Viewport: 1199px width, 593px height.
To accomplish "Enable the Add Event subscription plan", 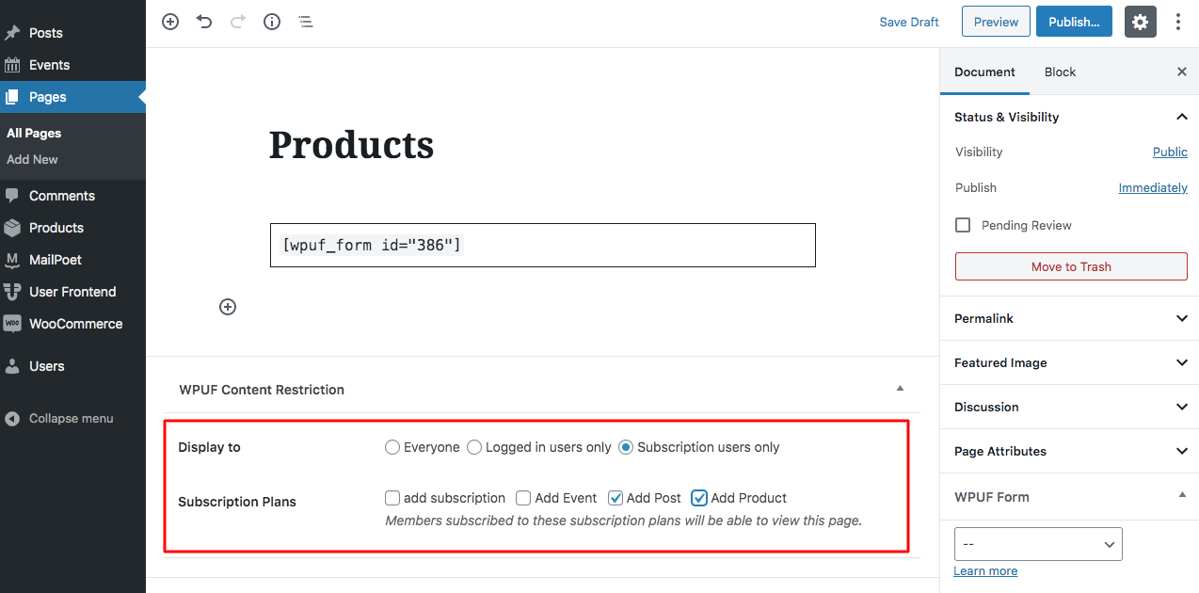I will [523, 498].
